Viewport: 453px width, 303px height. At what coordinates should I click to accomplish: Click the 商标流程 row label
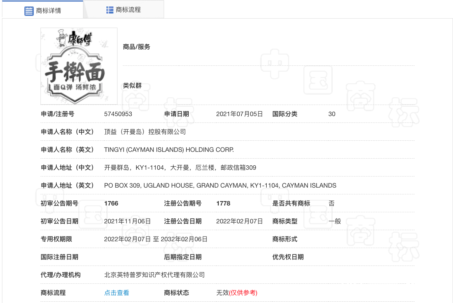click(53, 293)
